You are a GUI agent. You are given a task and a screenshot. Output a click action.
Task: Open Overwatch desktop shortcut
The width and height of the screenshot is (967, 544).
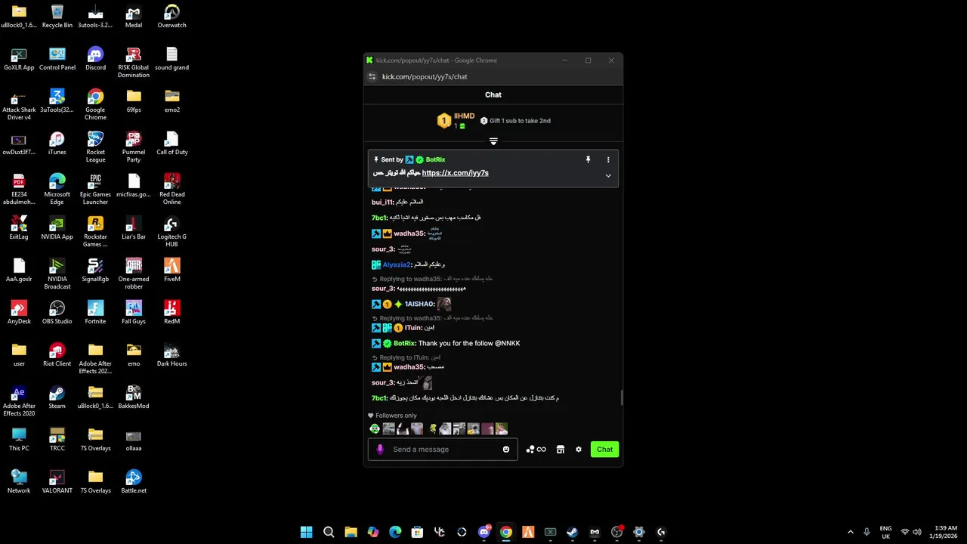point(172,17)
